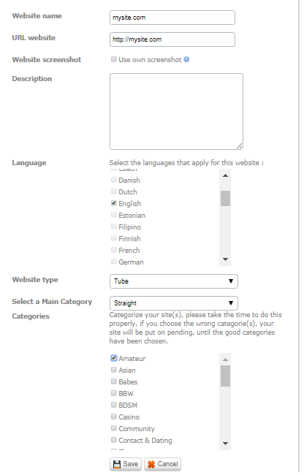Image resolution: width=304 pixels, height=475 pixels.
Task: Click inside the Description text area
Action: pos(176,112)
